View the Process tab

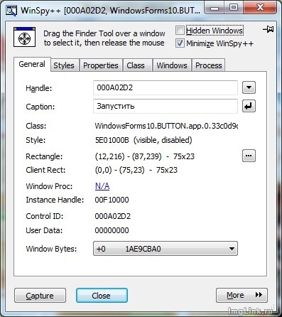coord(209,65)
